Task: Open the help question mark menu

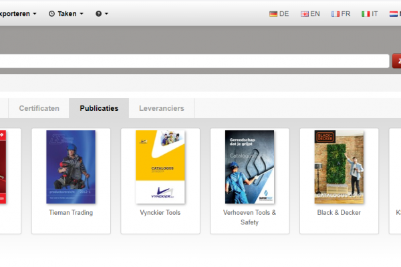Action: point(102,13)
